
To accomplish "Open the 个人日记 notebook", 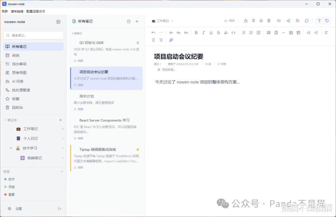I will point(33,138).
